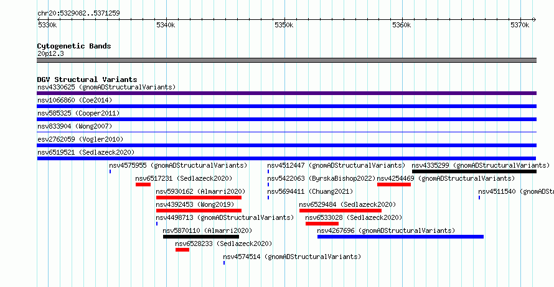Click nsv833904 (Wong2007) variant label
Screen dimensions: 554x287
coord(75,126)
